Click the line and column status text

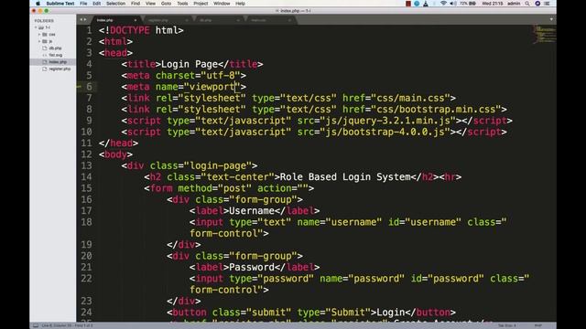[67, 325]
